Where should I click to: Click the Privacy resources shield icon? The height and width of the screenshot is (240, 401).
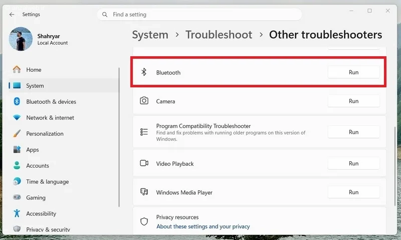click(x=144, y=221)
